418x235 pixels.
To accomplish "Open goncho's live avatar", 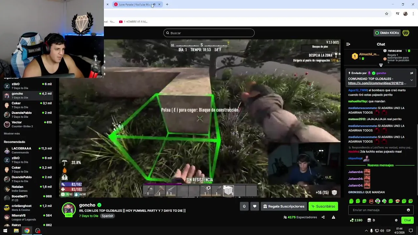I will (69, 210).
